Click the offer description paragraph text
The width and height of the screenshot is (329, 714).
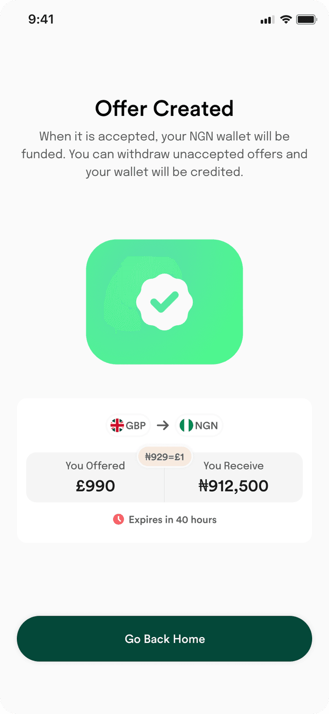(164, 154)
